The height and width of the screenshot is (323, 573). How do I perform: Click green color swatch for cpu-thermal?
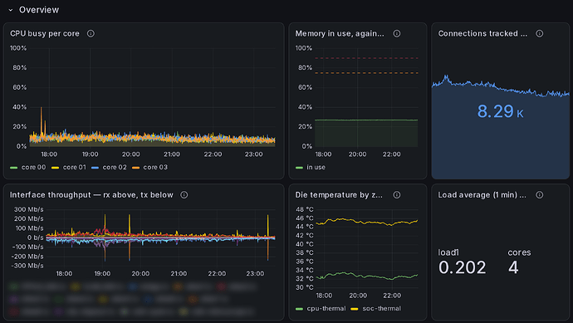[x=299, y=309]
